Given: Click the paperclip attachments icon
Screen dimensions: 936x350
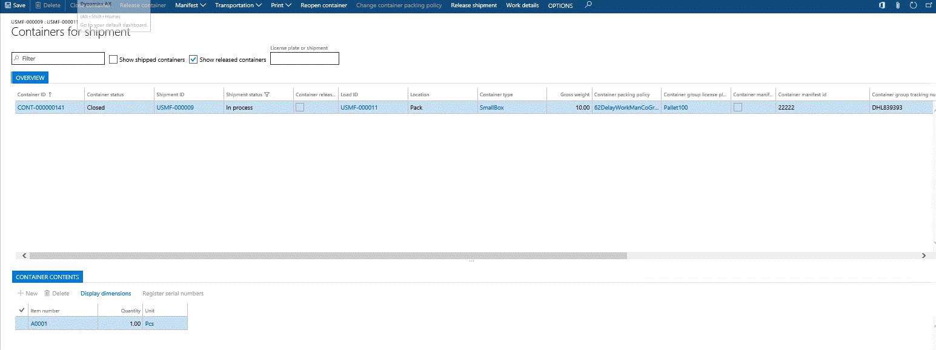Looking at the screenshot, I should (898, 5).
